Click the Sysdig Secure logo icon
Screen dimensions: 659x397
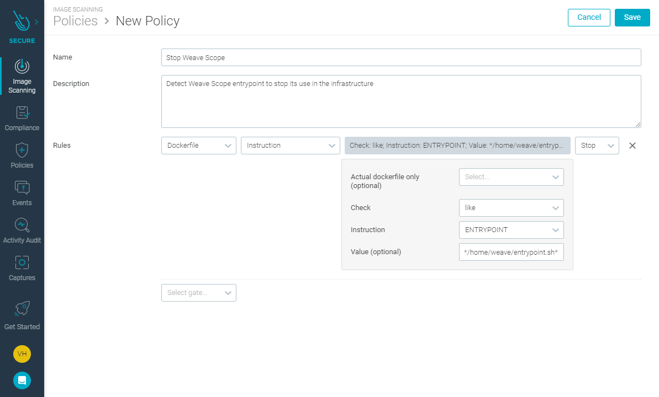pos(21,20)
